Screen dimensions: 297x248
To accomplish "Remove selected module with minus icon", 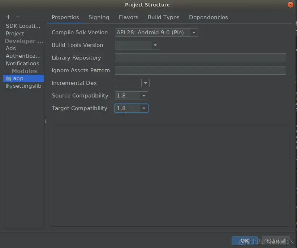I will click(18, 17).
